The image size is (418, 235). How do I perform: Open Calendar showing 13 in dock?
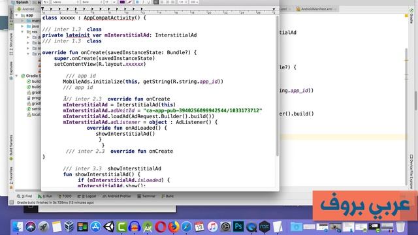click(x=199, y=227)
